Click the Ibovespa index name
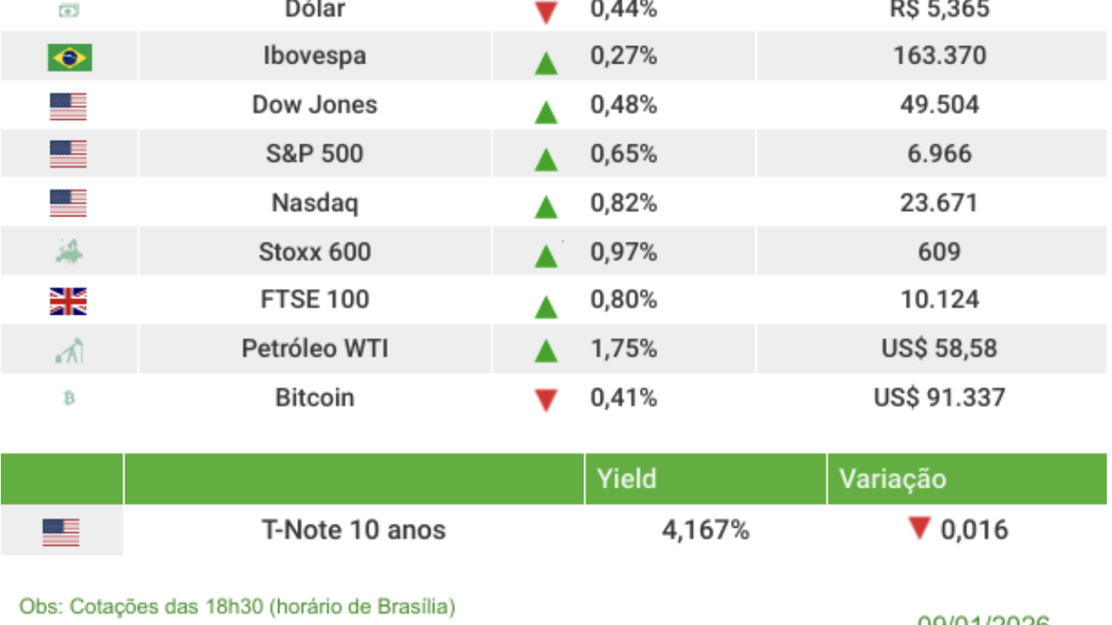 click(314, 56)
